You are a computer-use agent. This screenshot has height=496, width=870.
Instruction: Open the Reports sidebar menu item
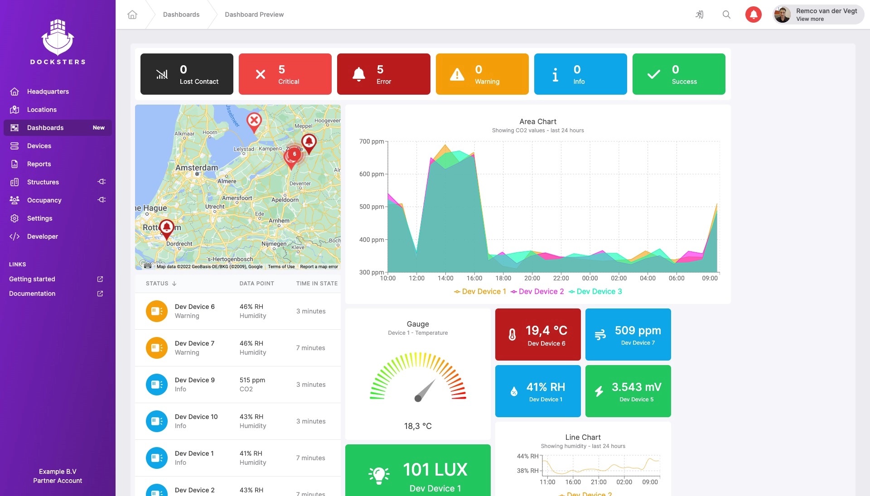click(39, 164)
